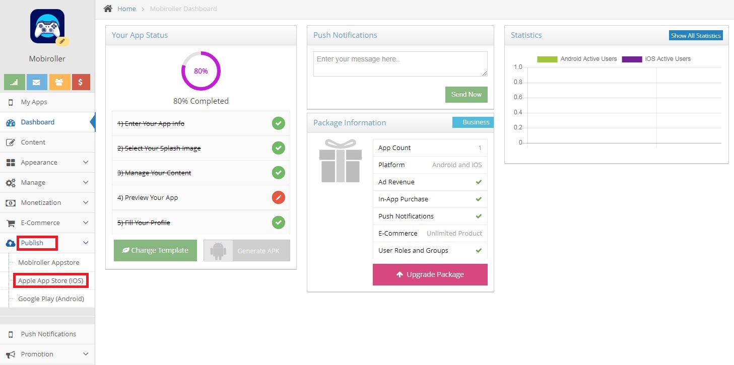This screenshot has width=734, height=365.
Task: Click the Ad Revenue row
Action: tap(430, 182)
